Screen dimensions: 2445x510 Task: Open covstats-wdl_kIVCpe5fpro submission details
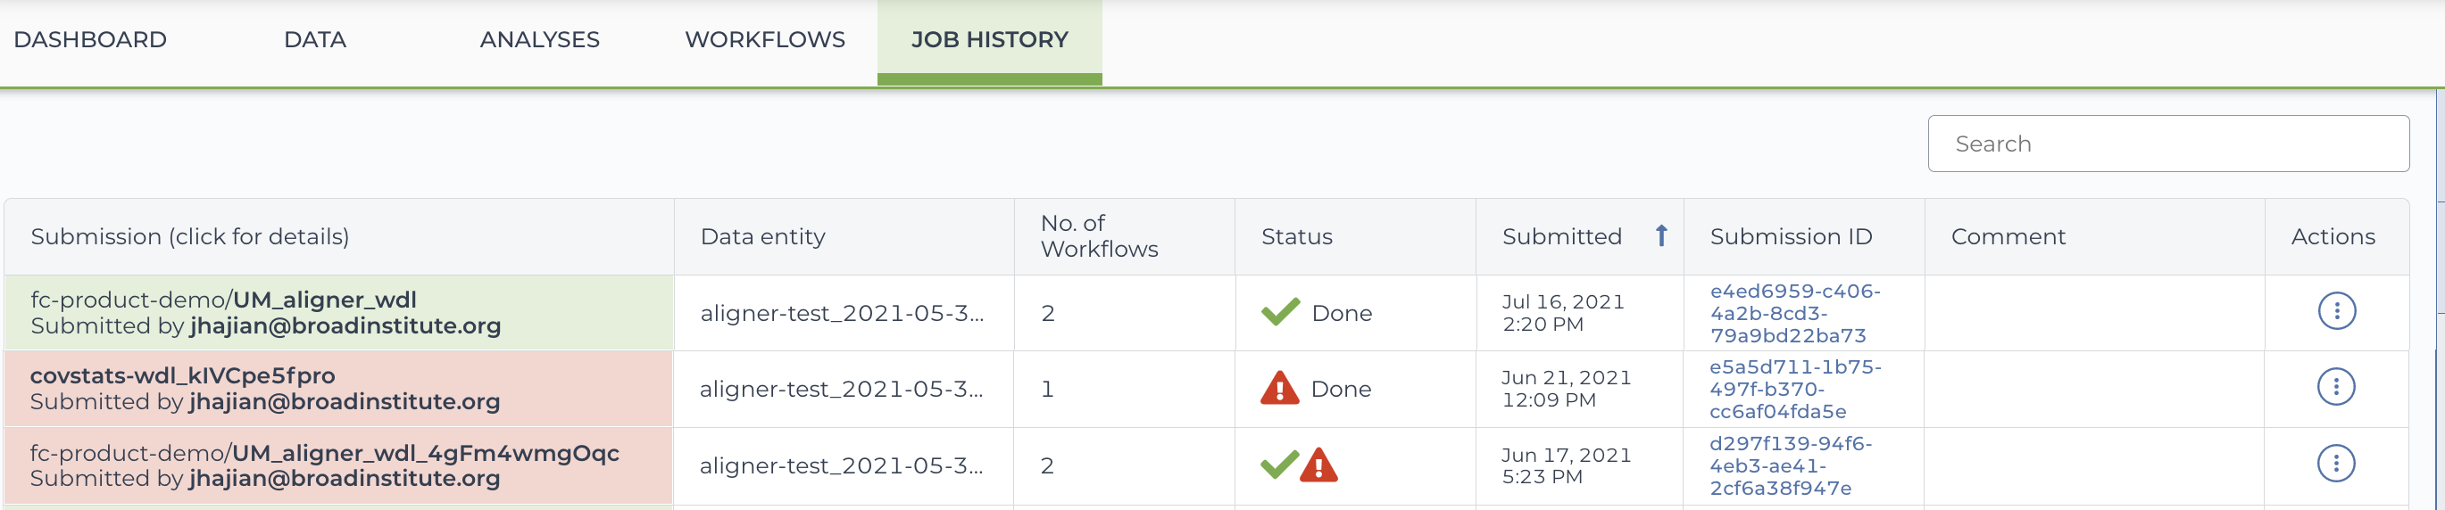click(182, 375)
